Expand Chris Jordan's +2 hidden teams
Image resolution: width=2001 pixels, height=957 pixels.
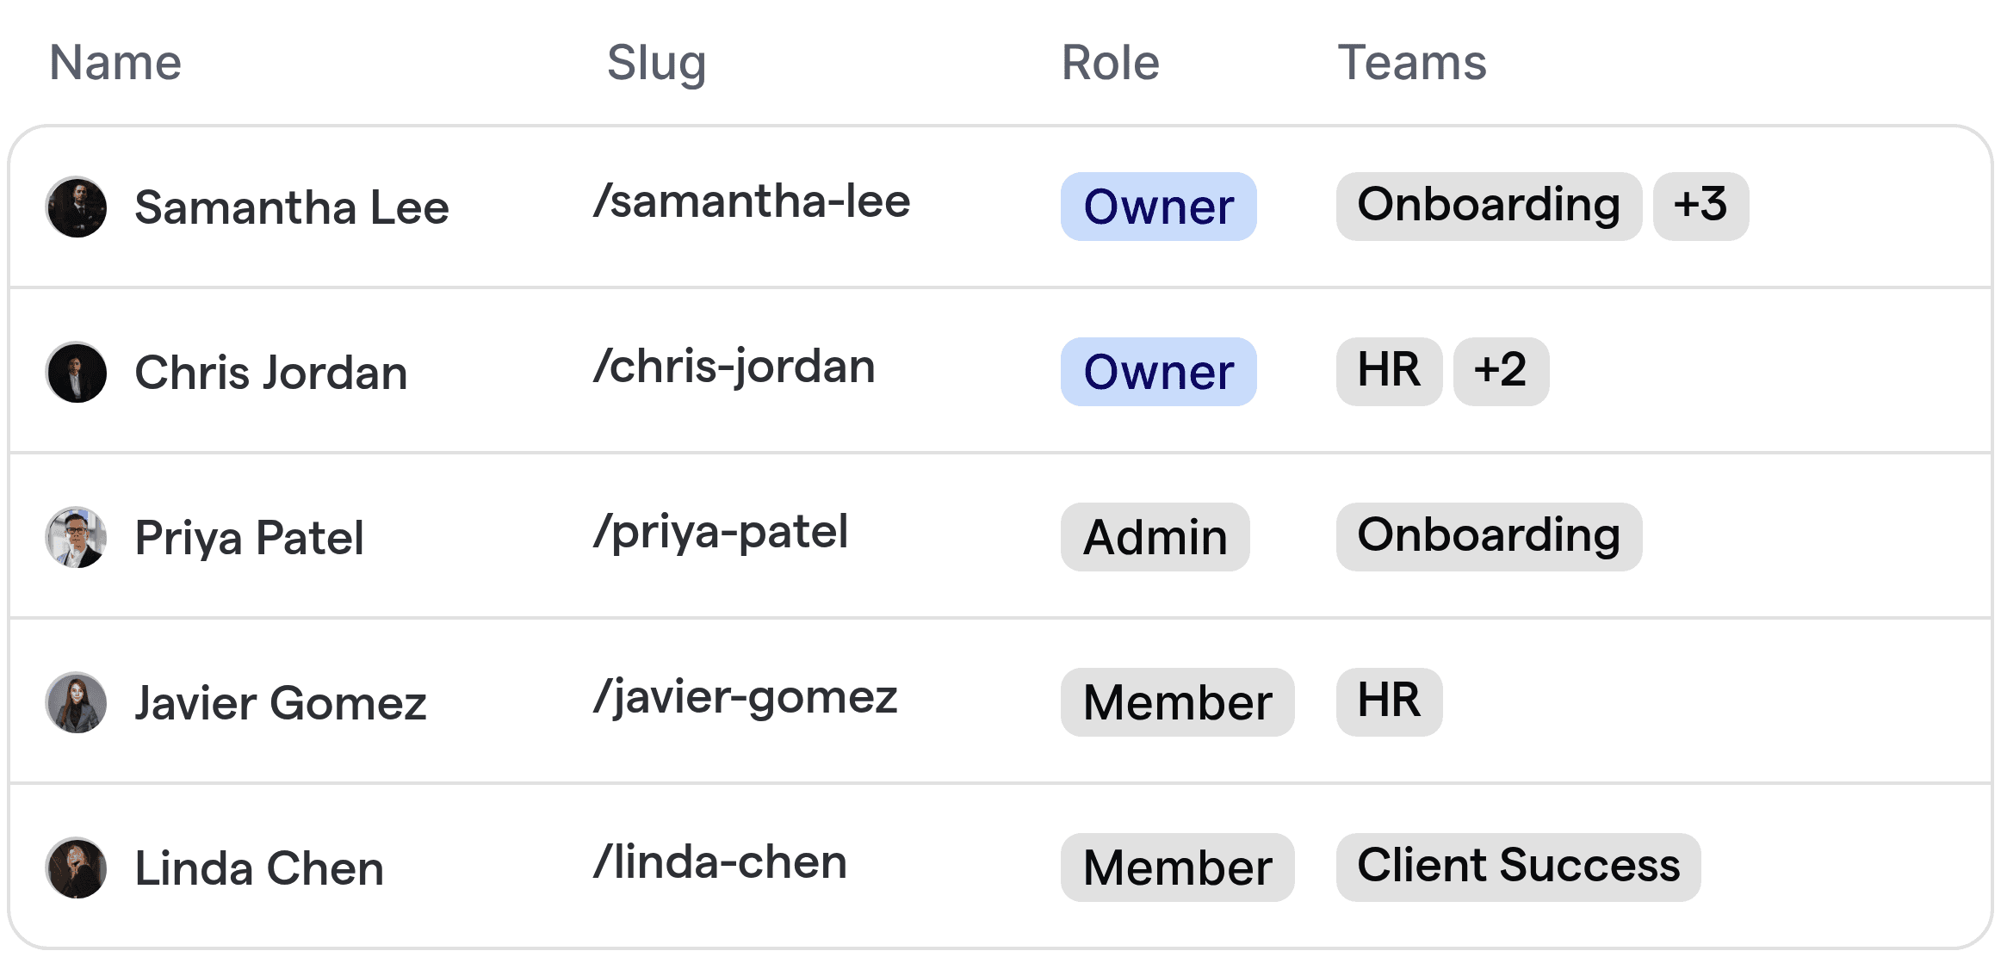coord(1501,371)
